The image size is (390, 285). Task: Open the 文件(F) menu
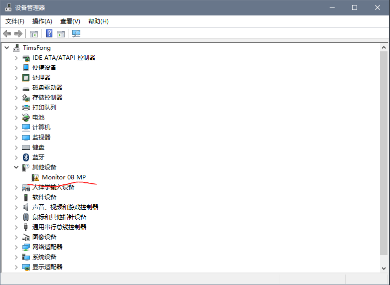(15, 21)
